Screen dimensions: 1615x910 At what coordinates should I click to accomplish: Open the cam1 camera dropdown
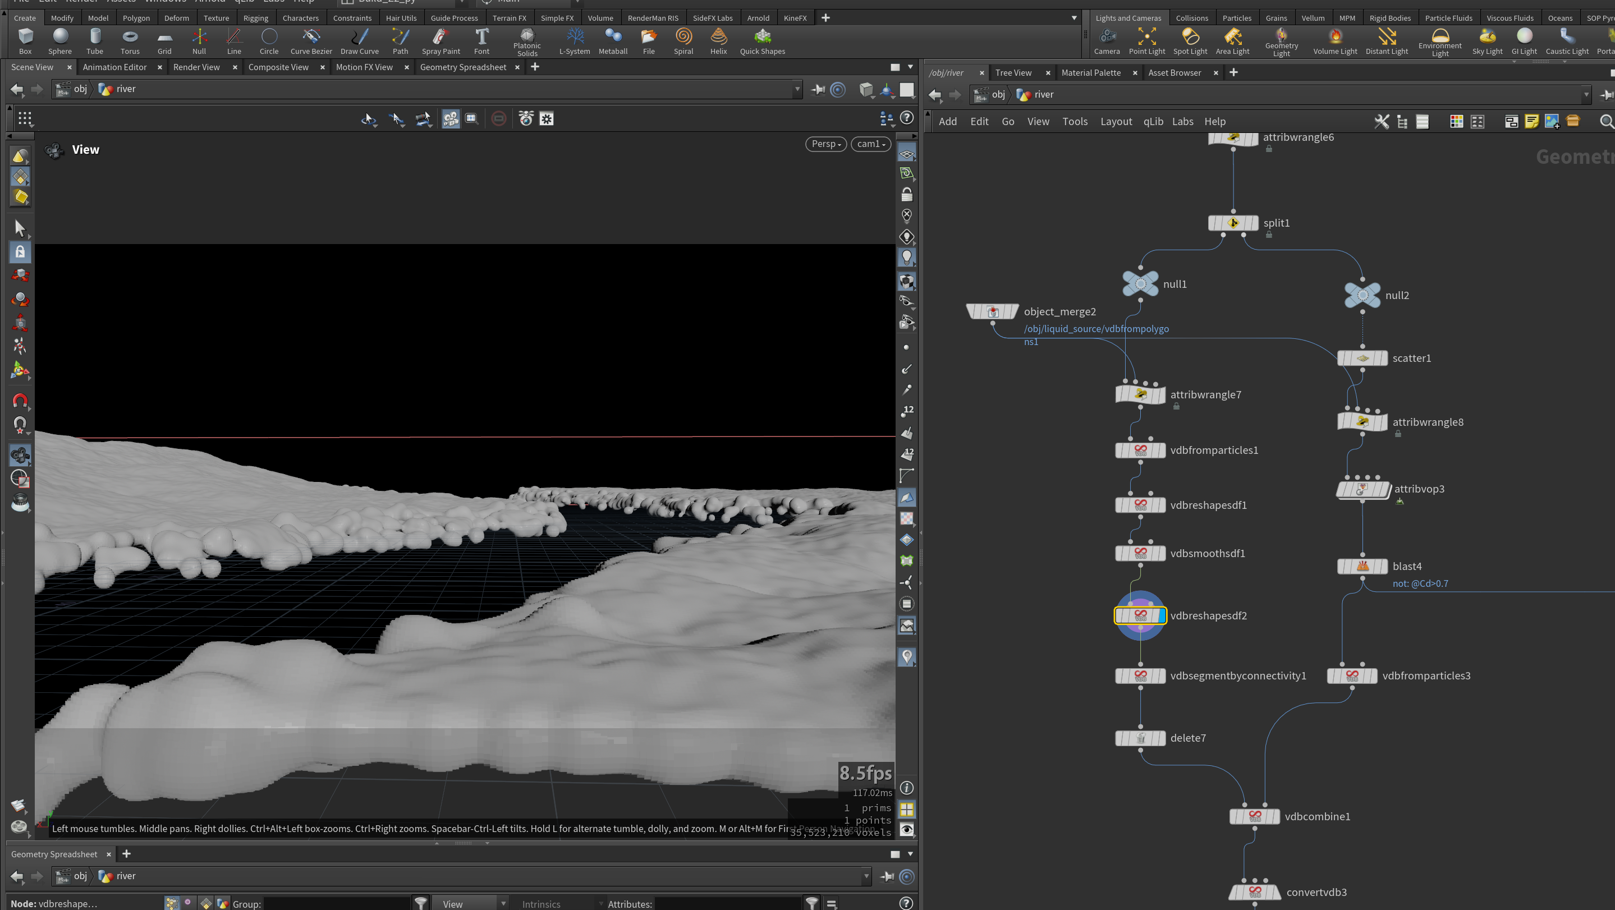pos(871,144)
